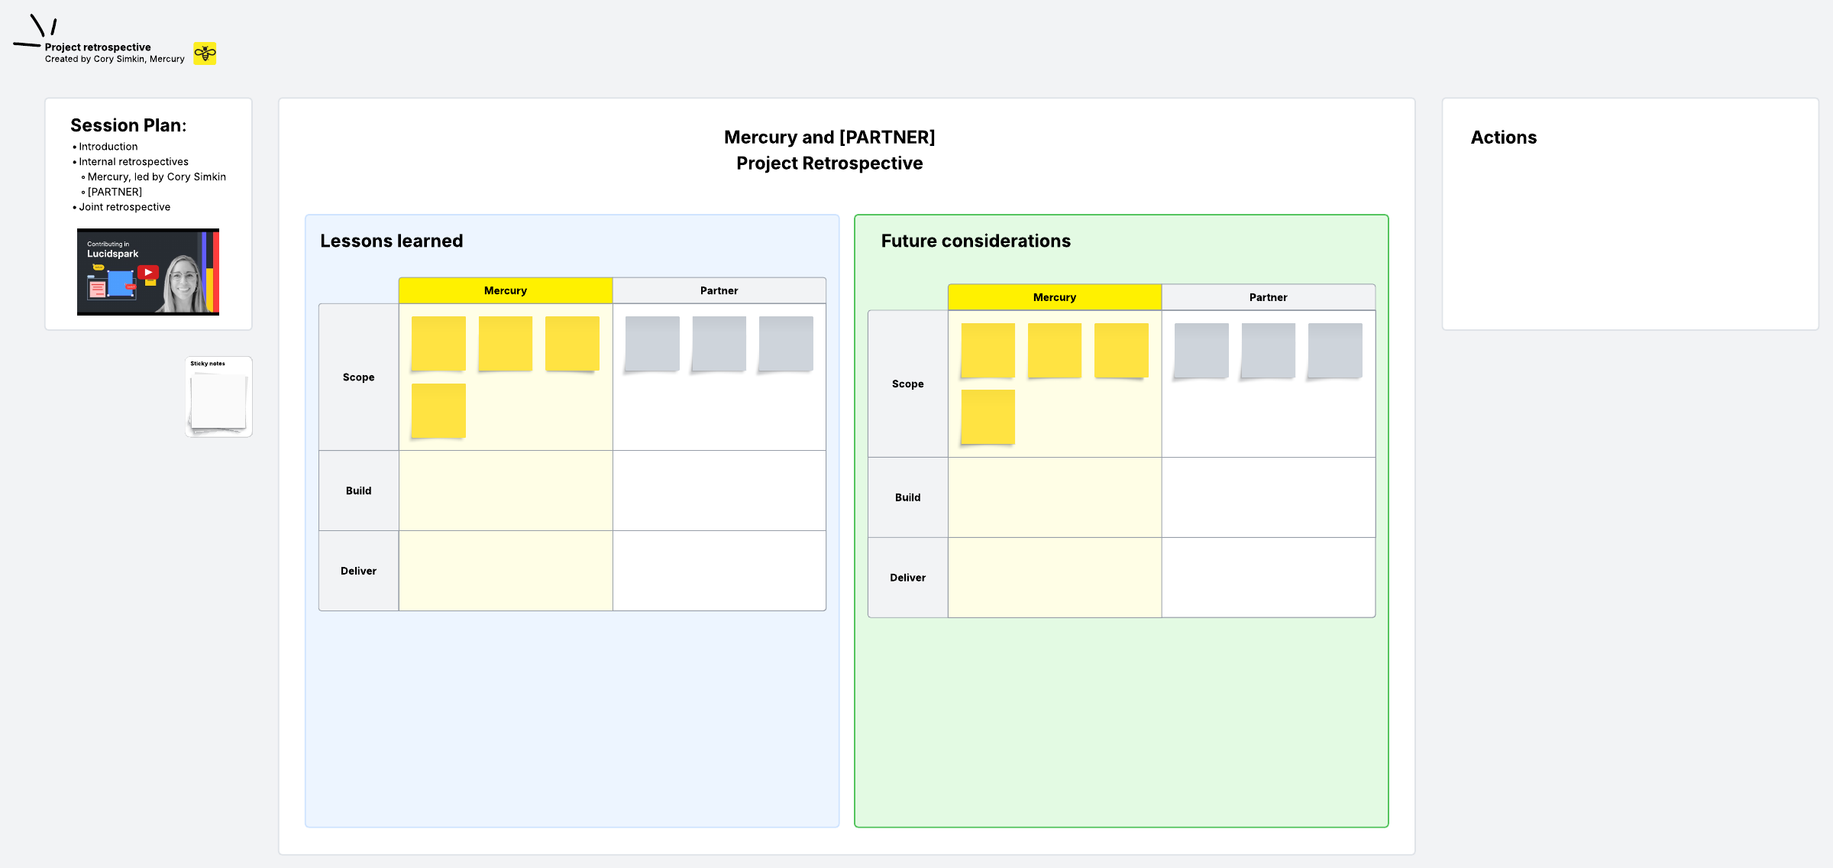Click the white Sticky notes stack
The width and height of the screenshot is (1833, 868).
pyautogui.click(x=218, y=400)
